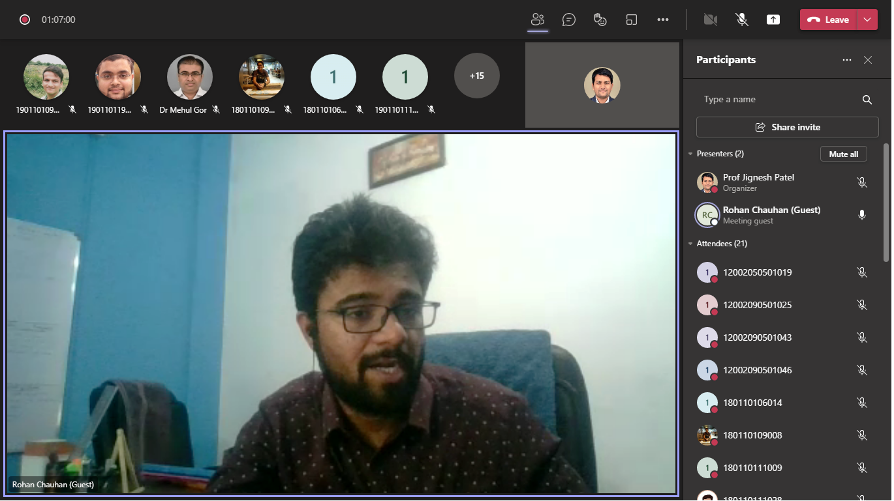This screenshot has width=894, height=501.
Task: Open the breakout rooms icon
Action: coord(631,20)
